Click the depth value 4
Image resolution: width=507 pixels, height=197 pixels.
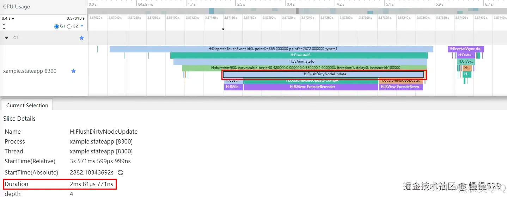click(72, 194)
